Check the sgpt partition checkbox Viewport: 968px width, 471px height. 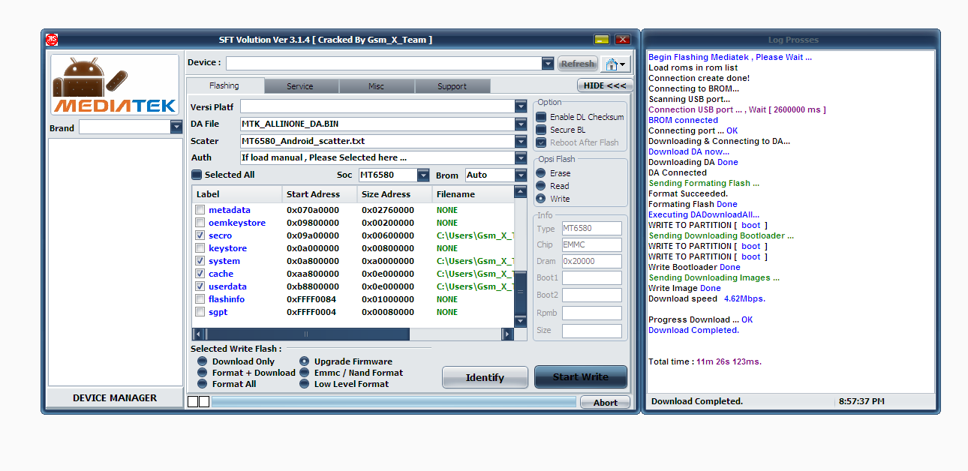click(200, 312)
